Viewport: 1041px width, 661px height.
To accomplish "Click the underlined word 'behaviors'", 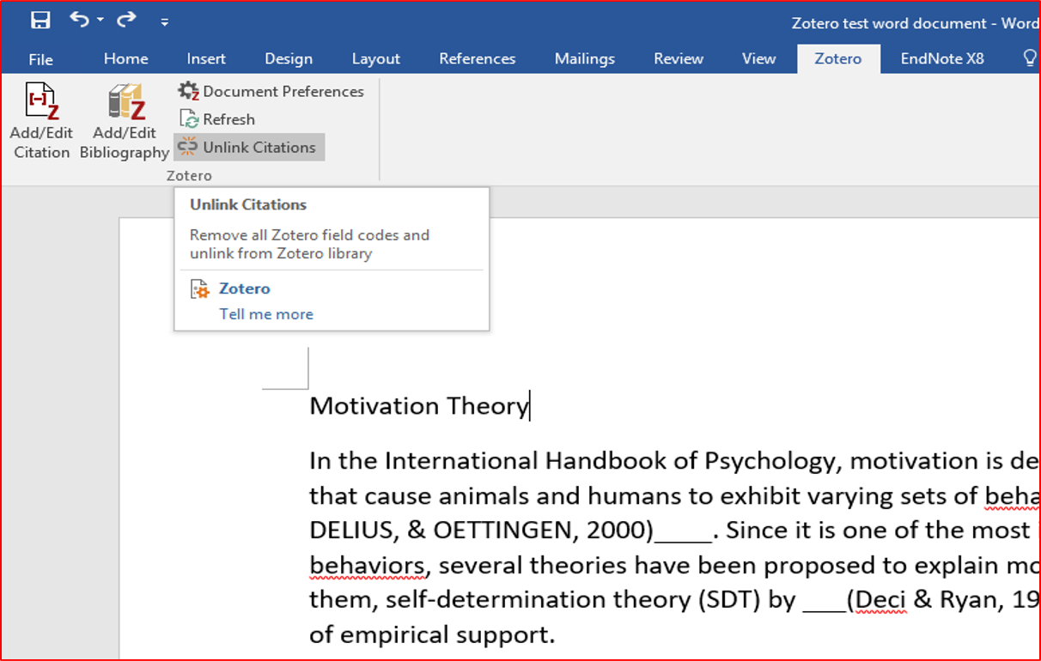I will [367, 566].
